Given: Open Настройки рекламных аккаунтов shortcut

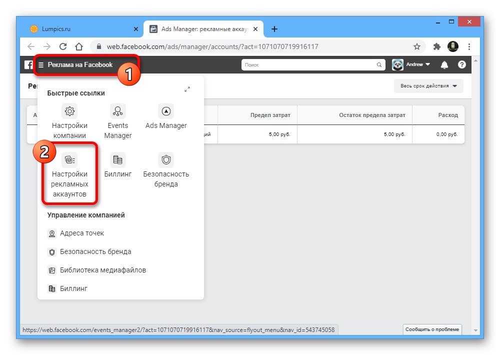Looking at the screenshot, I should (69, 175).
